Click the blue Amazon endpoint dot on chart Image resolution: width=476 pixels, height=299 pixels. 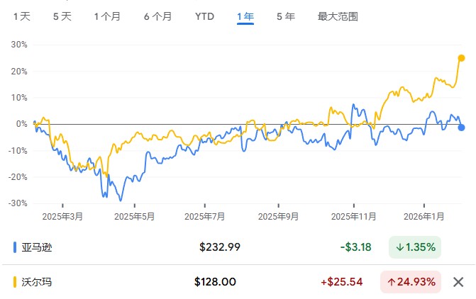(462, 128)
